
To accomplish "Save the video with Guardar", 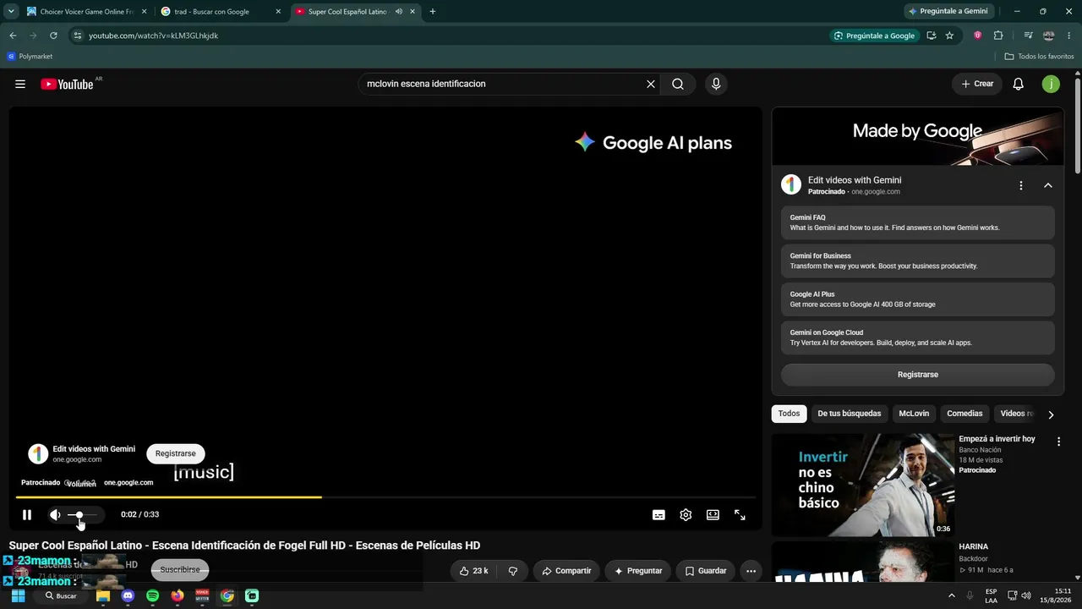I will [x=706, y=571].
